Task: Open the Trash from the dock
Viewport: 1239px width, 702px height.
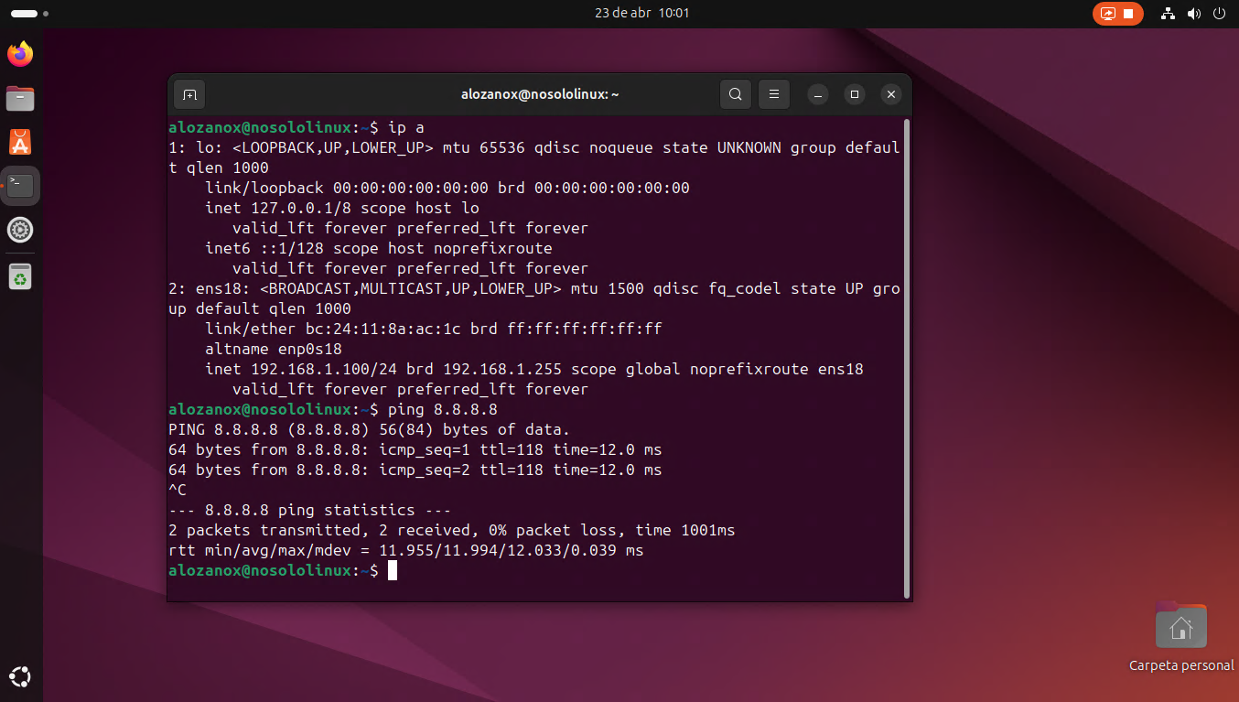Action: point(20,276)
